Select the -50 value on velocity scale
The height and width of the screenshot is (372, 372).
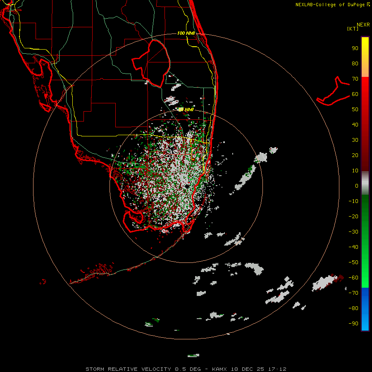(353, 262)
